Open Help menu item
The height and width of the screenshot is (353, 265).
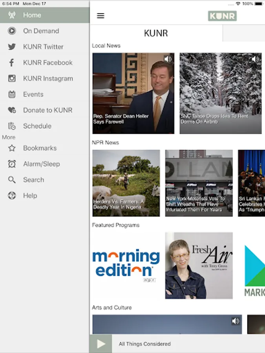(x=45, y=196)
